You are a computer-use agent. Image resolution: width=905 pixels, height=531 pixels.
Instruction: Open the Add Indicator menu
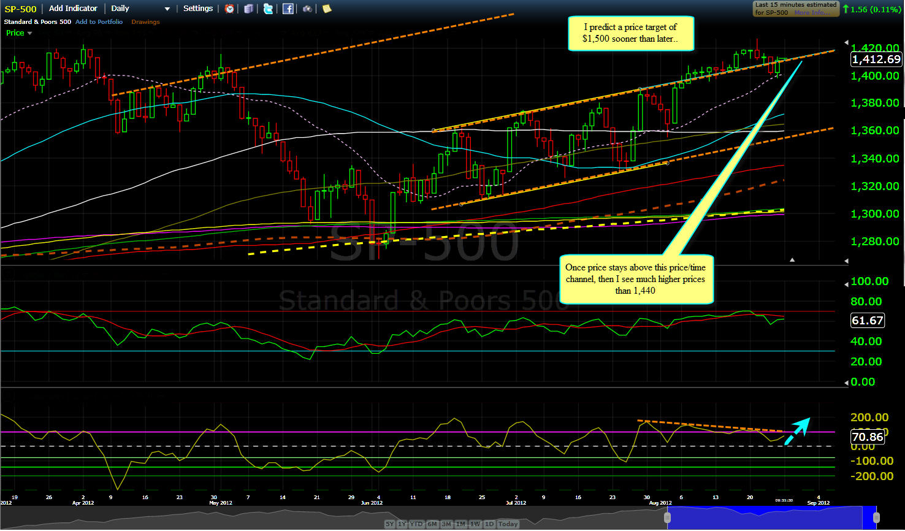73,9
